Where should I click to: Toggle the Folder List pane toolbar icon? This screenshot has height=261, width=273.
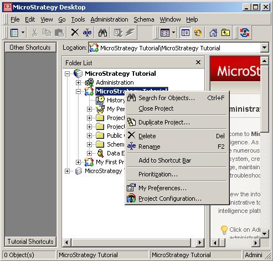click(x=186, y=33)
